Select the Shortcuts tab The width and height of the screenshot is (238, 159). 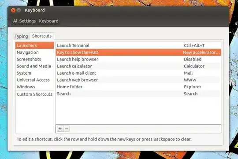click(x=42, y=36)
